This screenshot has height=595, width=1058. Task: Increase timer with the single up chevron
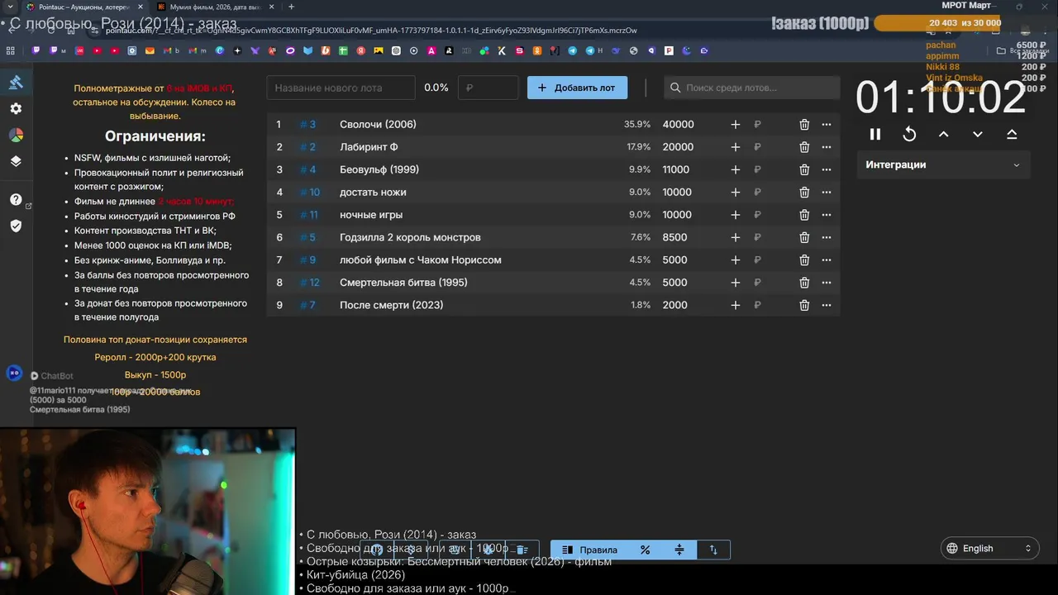(x=943, y=134)
